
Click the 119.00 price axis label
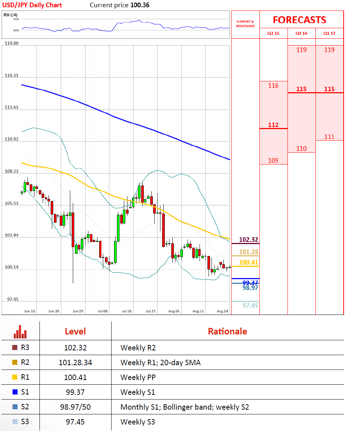pyautogui.click(x=12, y=43)
